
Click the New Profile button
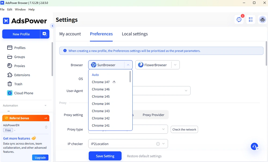(x=21, y=34)
